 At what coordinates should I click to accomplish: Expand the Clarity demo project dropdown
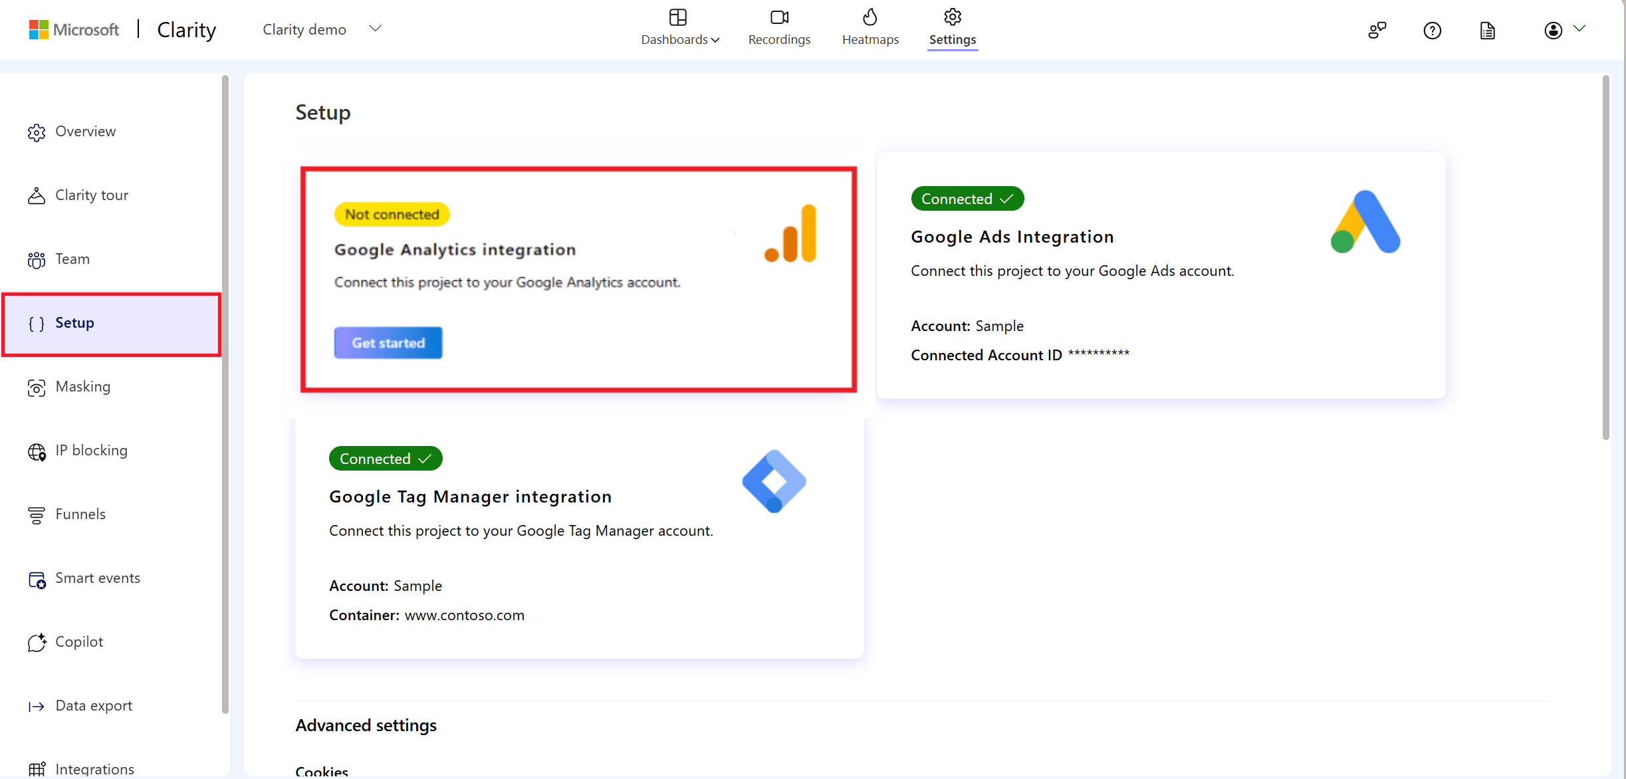375,29
